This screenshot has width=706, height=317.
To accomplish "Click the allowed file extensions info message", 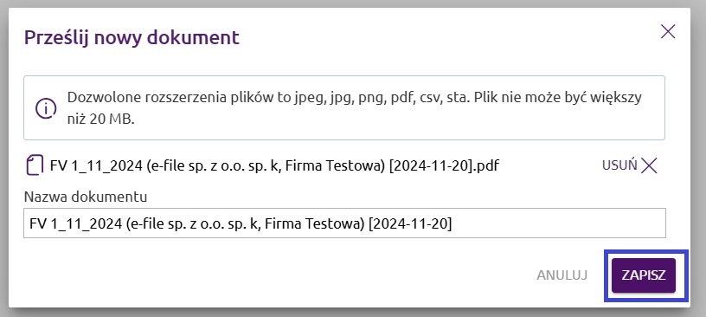I will (344, 107).
